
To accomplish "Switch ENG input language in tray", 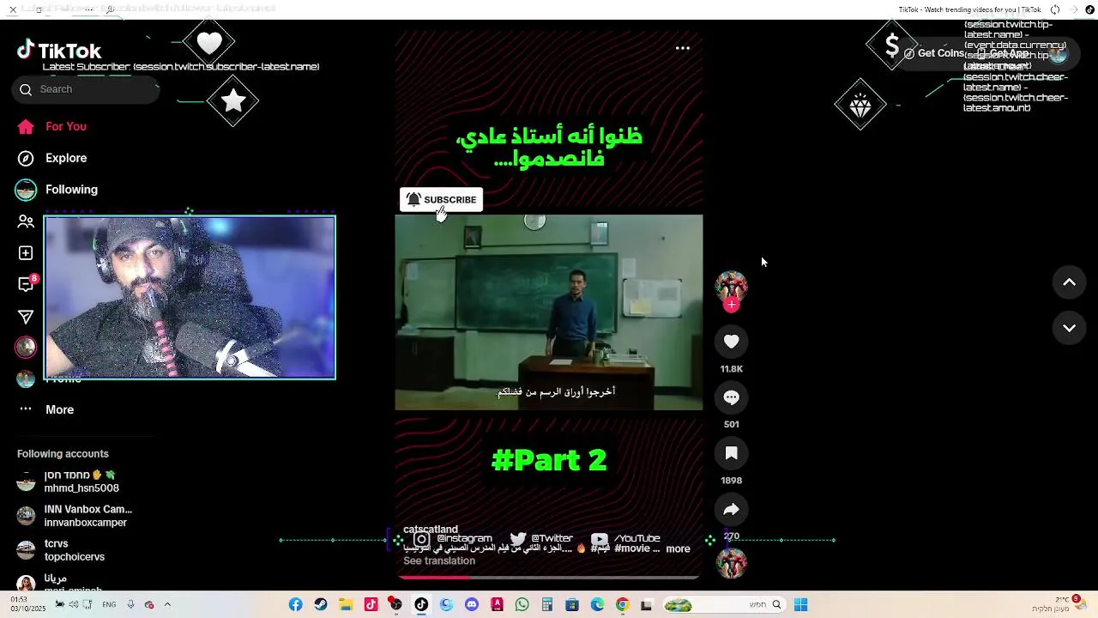I will [x=109, y=605].
